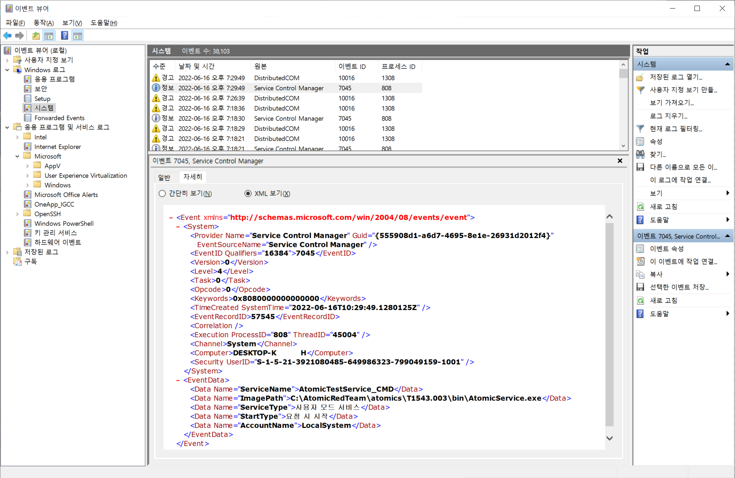Screen dimensions: 735x478
Task: Click the save selected events disk icon
Action: pos(640,287)
